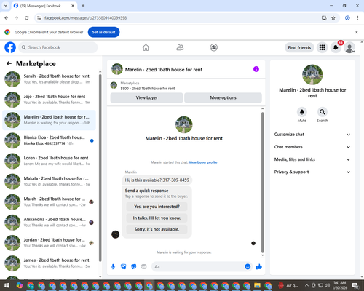This screenshot has width=364, height=291.
Task: Choose a sticker icon in composer
Action: (x=134, y=267)
